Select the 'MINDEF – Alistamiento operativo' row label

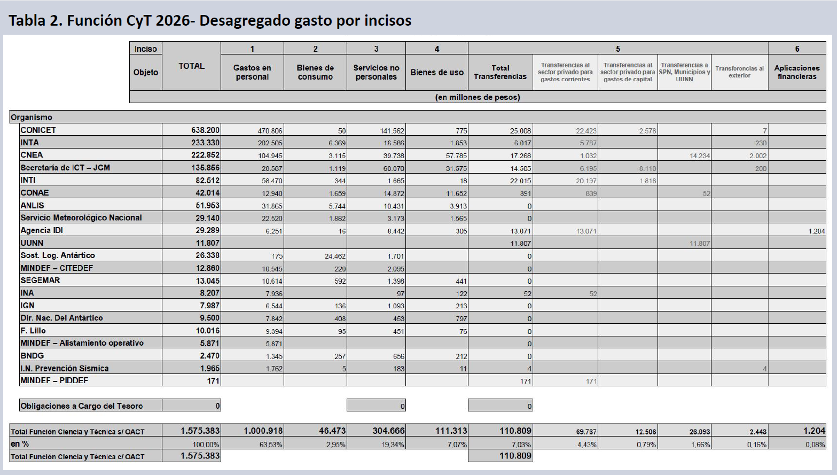(82, 343)
